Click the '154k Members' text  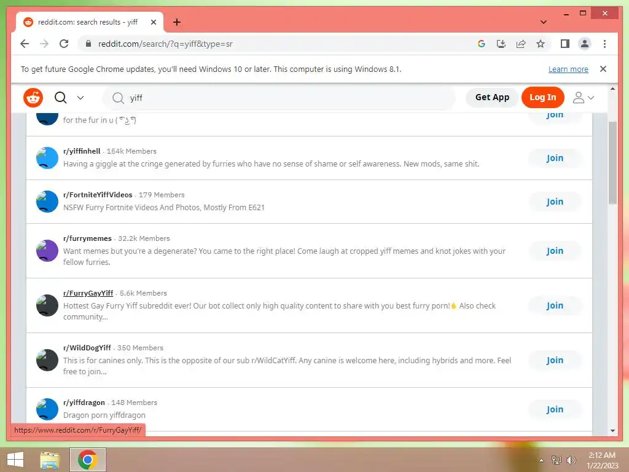pyautogui.click(x=131, y=151)
